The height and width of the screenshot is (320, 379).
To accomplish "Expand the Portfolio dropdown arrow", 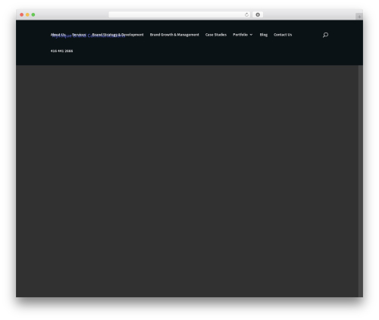I will pos(251,35).
